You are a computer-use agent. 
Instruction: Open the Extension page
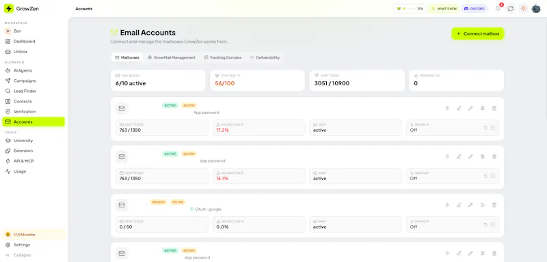coord(34,151)
